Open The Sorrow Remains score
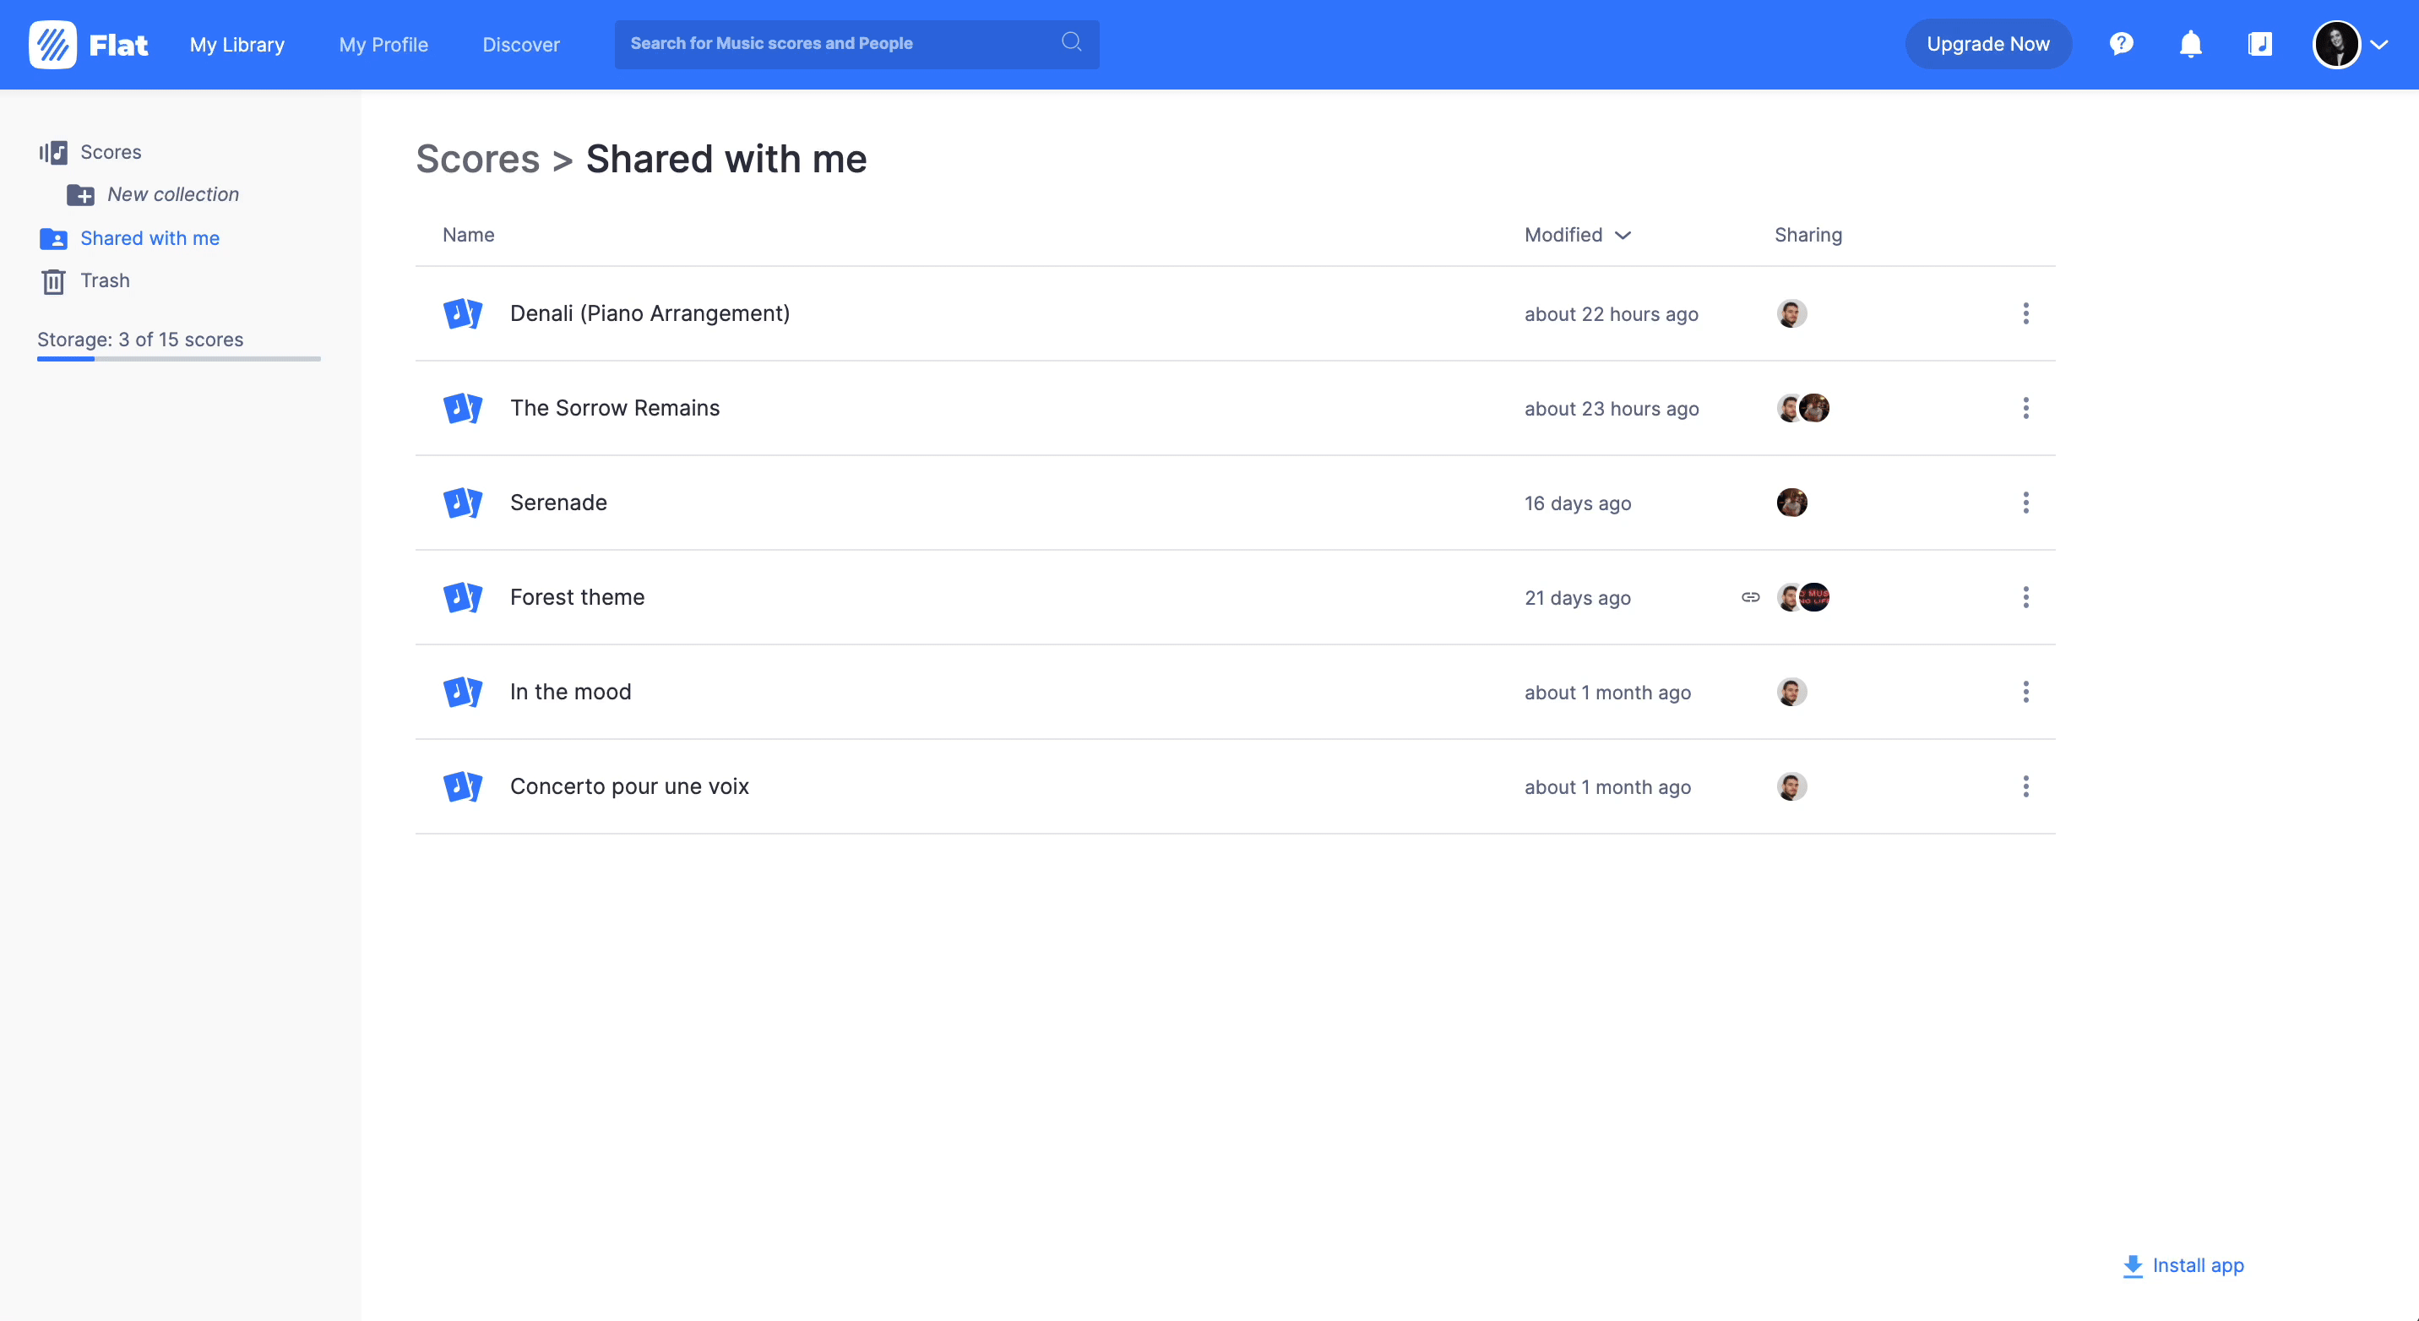Viewport: 2419px width, 1321px height. point(614,409)
